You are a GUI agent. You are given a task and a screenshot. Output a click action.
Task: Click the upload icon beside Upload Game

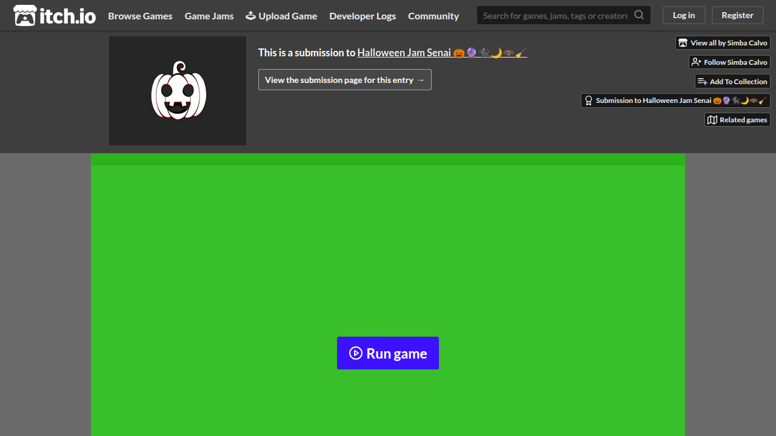[250, 15]
